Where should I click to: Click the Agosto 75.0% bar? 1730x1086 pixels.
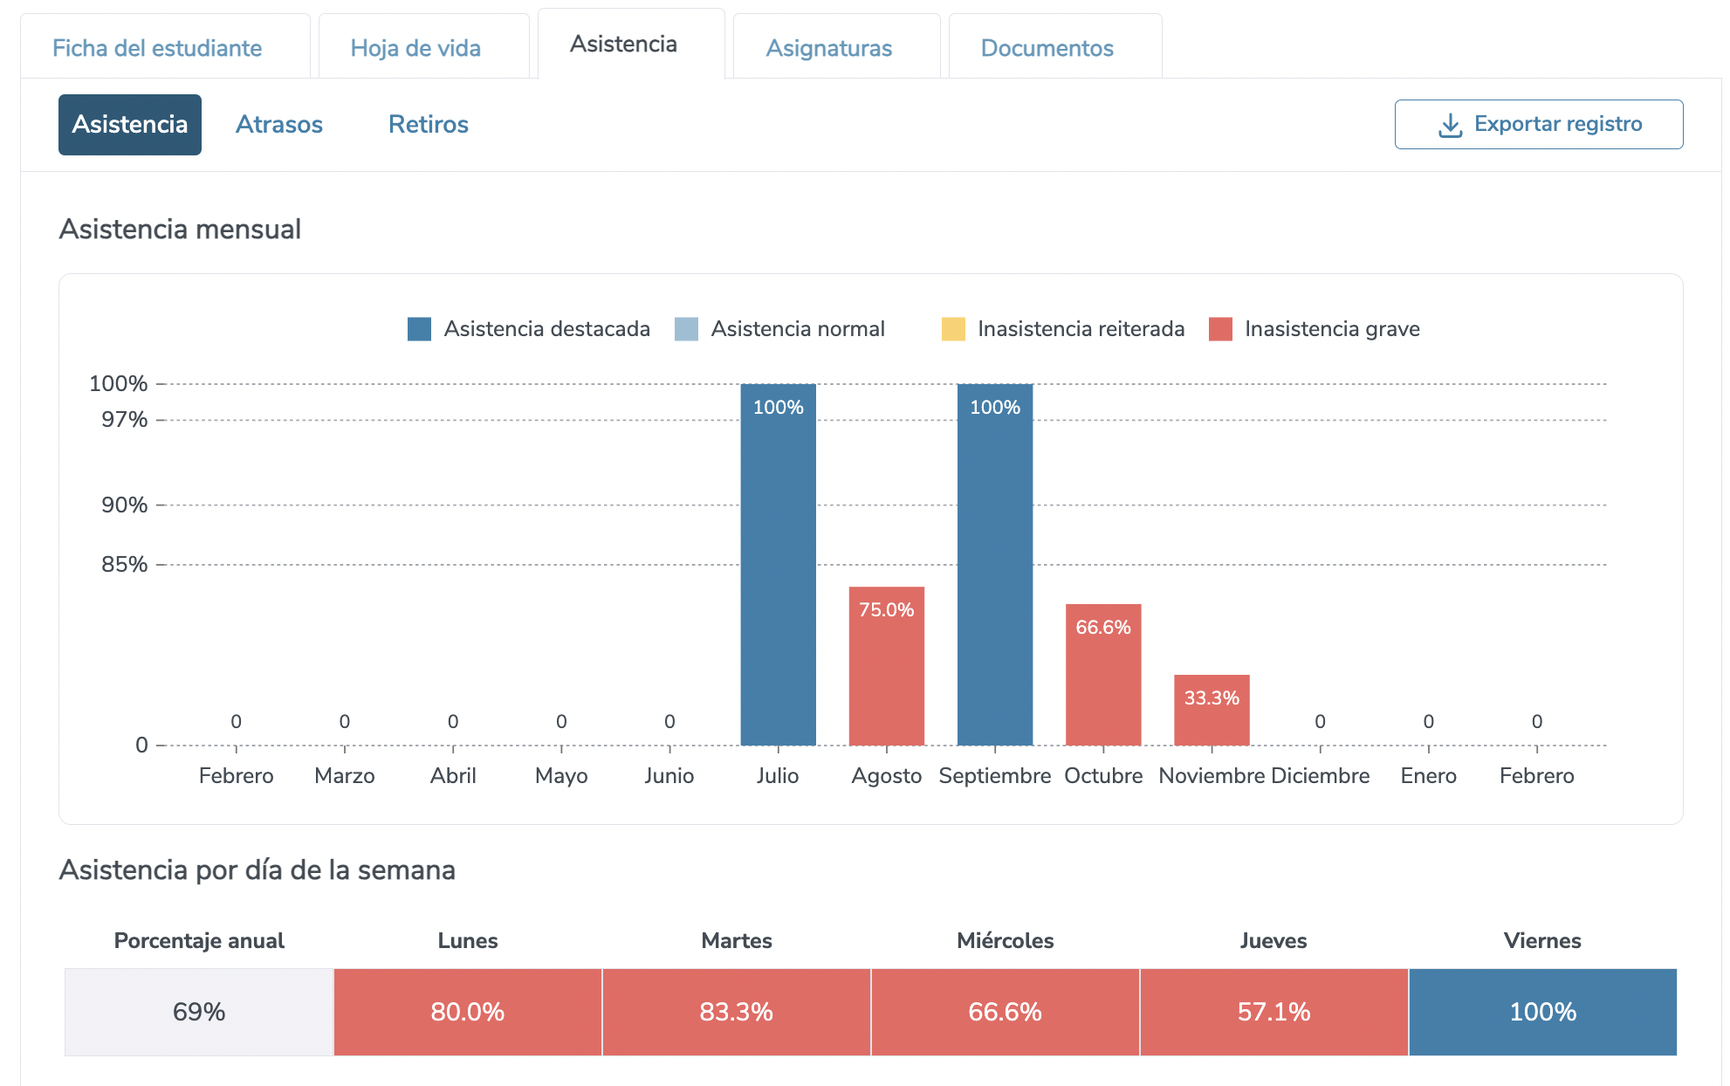pos(886,668)
